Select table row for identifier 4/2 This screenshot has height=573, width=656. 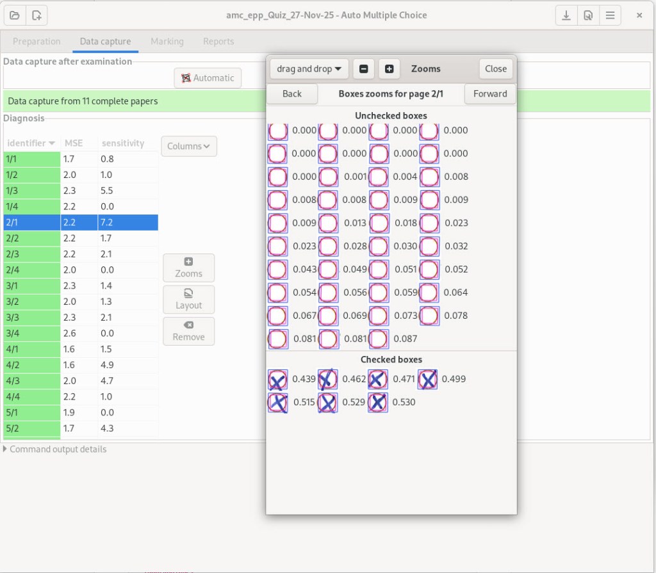pyautogui.click(x=77, y=364)
